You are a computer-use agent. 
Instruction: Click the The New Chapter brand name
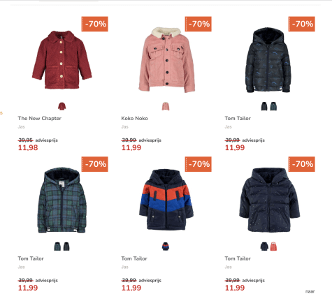point(40,118)
